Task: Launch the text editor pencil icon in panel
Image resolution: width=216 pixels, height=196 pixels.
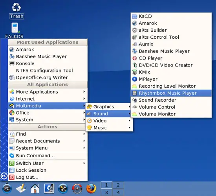Action: click(x=21, y=189)
